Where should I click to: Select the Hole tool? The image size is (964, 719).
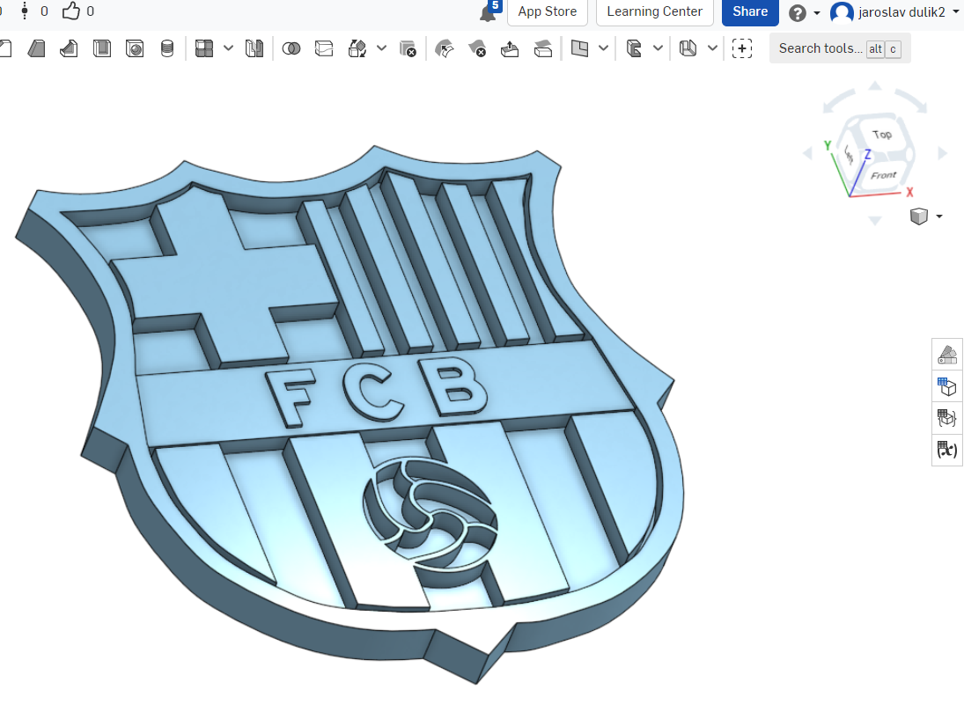coord(135,48)
